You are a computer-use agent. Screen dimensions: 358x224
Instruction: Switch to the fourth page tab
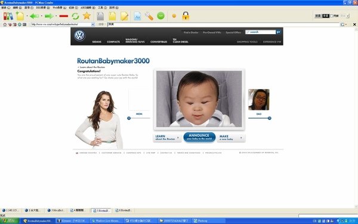point(78,210)
